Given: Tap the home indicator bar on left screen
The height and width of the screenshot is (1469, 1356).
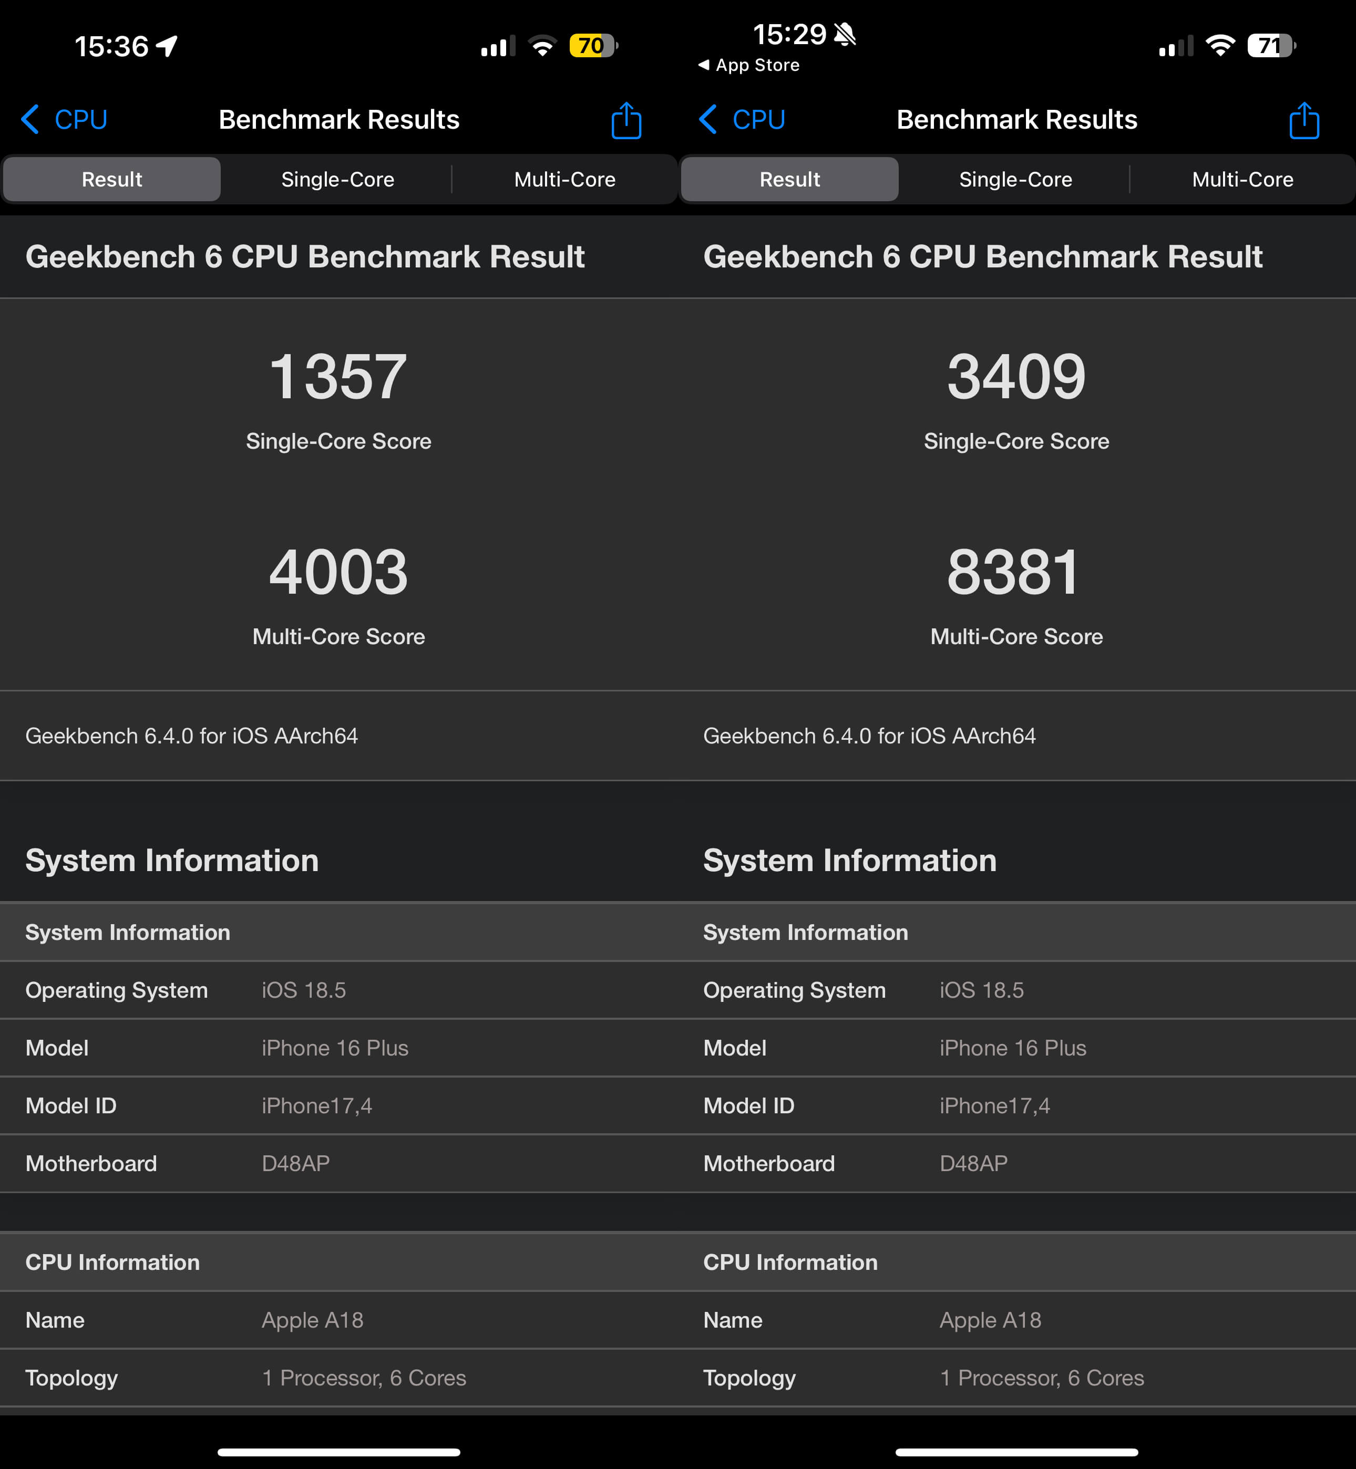Looking at the screenshot, I should point(339,1452).
